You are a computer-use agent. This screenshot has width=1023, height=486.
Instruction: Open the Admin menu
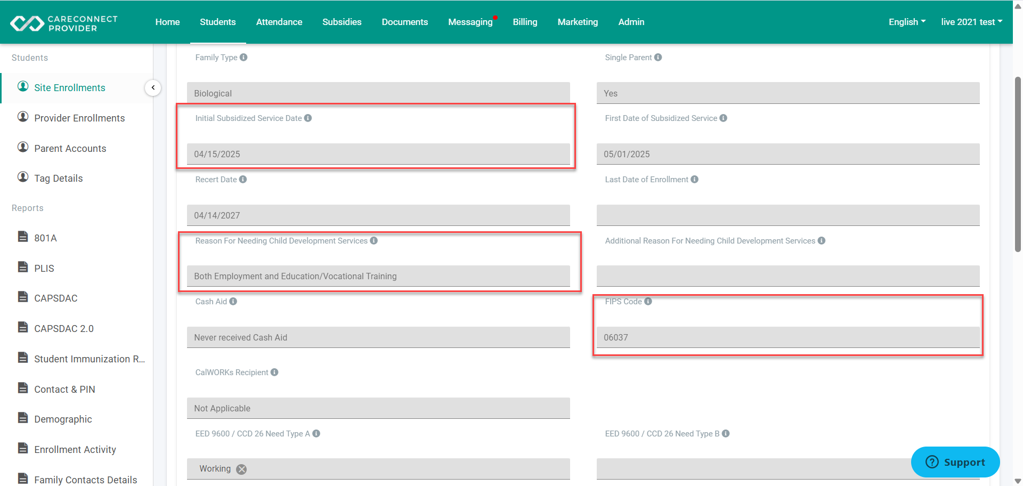point(631,22)
